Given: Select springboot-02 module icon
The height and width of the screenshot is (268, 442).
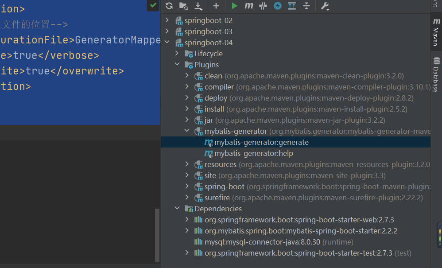Looking at the screenshot, I should coord(179,20).
